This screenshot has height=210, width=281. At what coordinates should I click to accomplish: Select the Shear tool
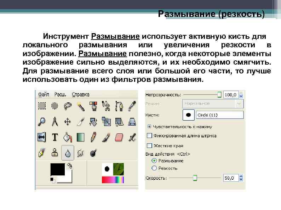pos(119,122)
